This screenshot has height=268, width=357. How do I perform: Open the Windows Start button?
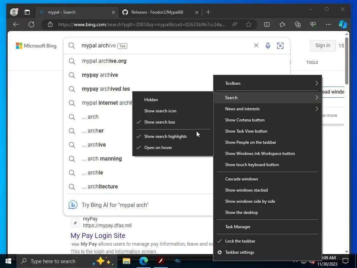click(8, 261)
